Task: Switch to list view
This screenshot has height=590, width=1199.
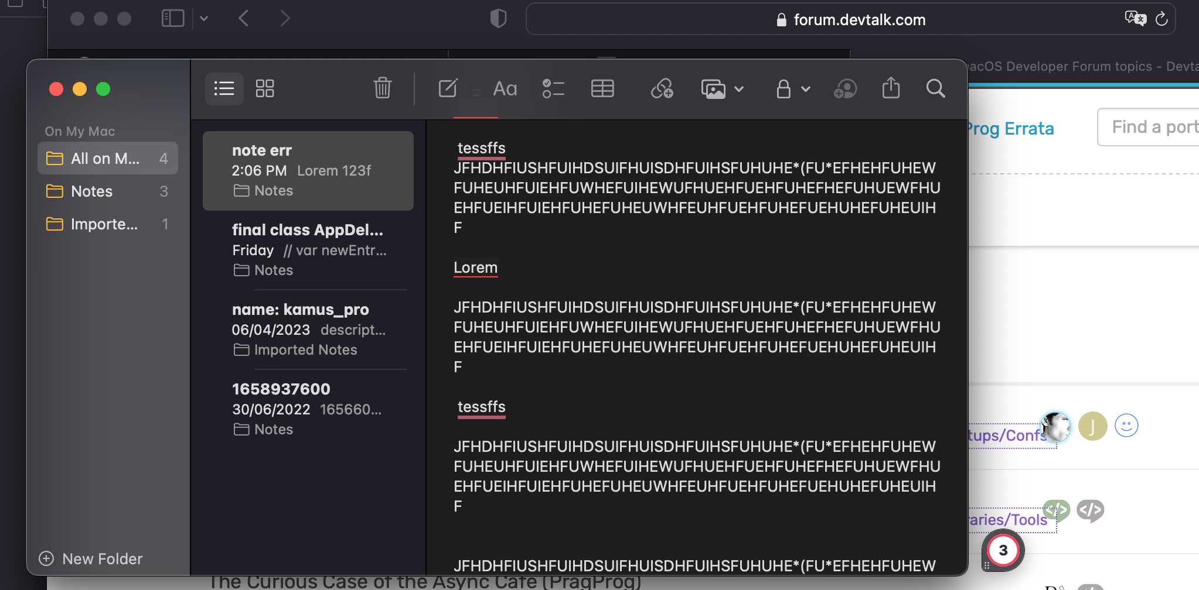Action: point(224,88)
